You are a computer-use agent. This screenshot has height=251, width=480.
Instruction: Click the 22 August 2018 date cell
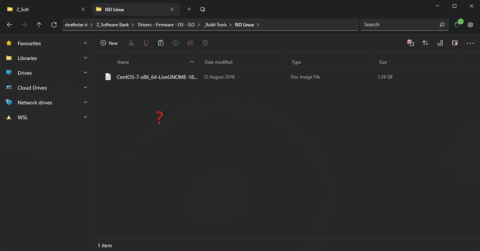point(219,77)
